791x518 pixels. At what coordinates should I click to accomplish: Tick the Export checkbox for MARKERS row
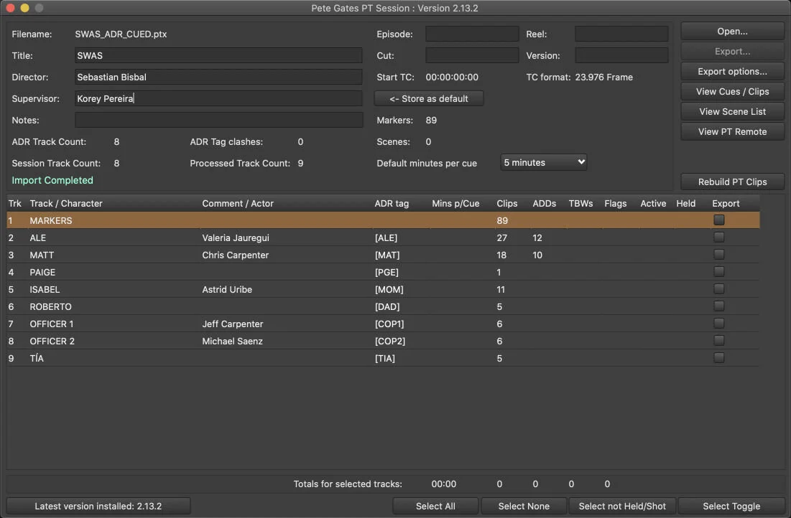719,220
